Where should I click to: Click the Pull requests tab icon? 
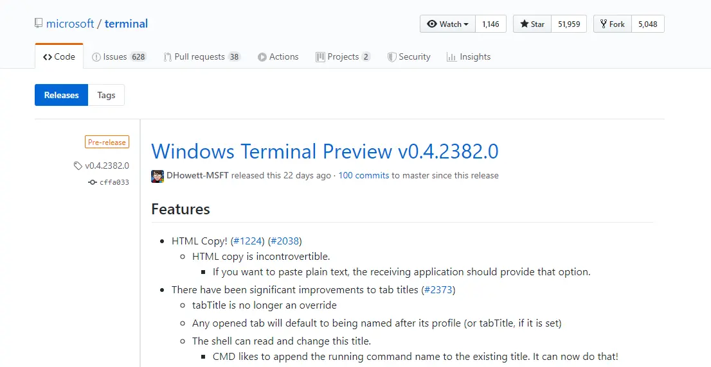[167, 57]
